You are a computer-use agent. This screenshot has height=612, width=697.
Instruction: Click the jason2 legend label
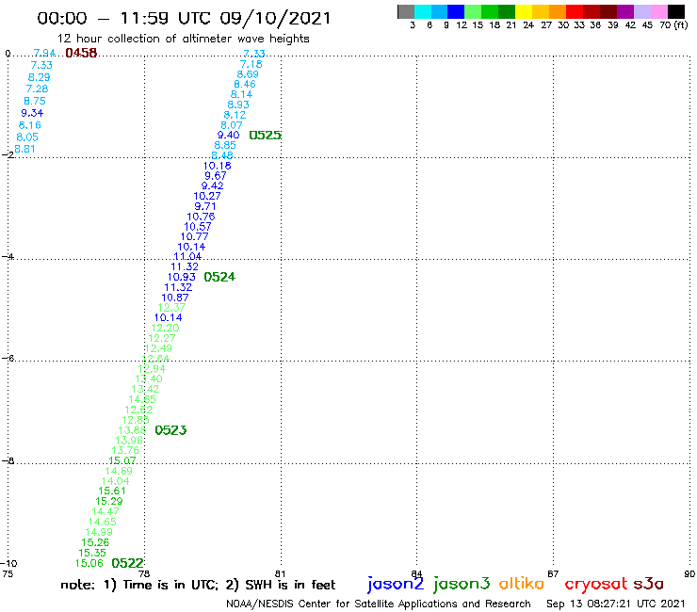click(x=396, y=584)
